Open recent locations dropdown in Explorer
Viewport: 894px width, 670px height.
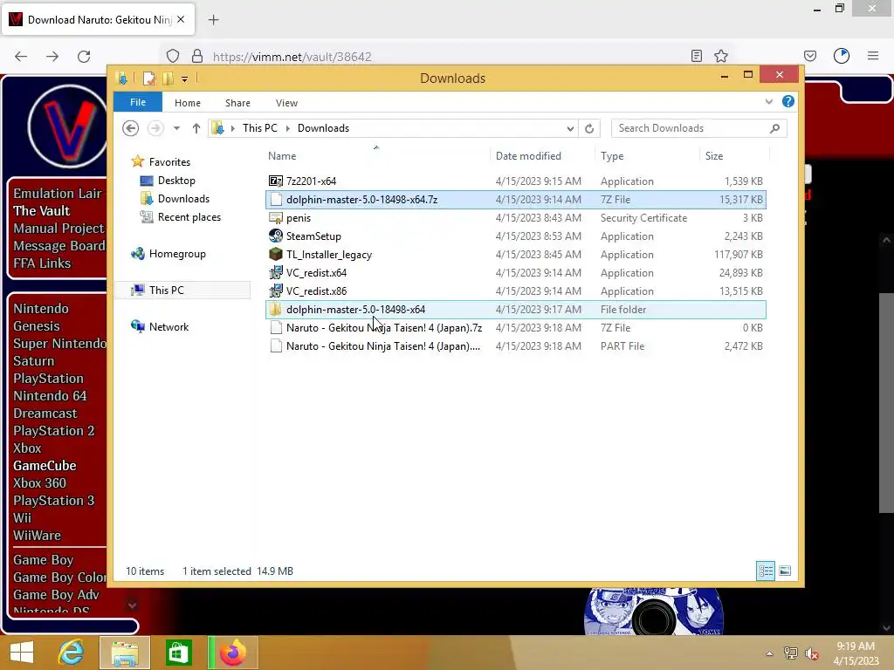[x=176, y=128]
